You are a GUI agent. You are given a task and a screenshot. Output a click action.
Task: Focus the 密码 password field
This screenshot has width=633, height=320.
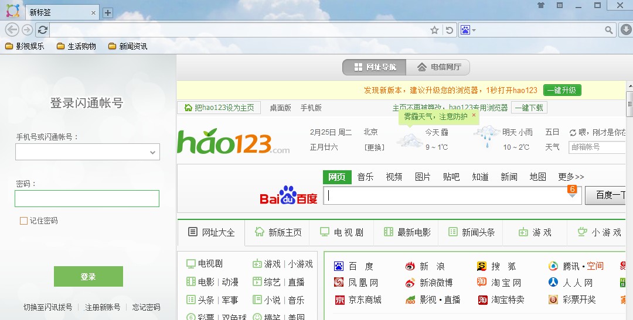[87, 199]
